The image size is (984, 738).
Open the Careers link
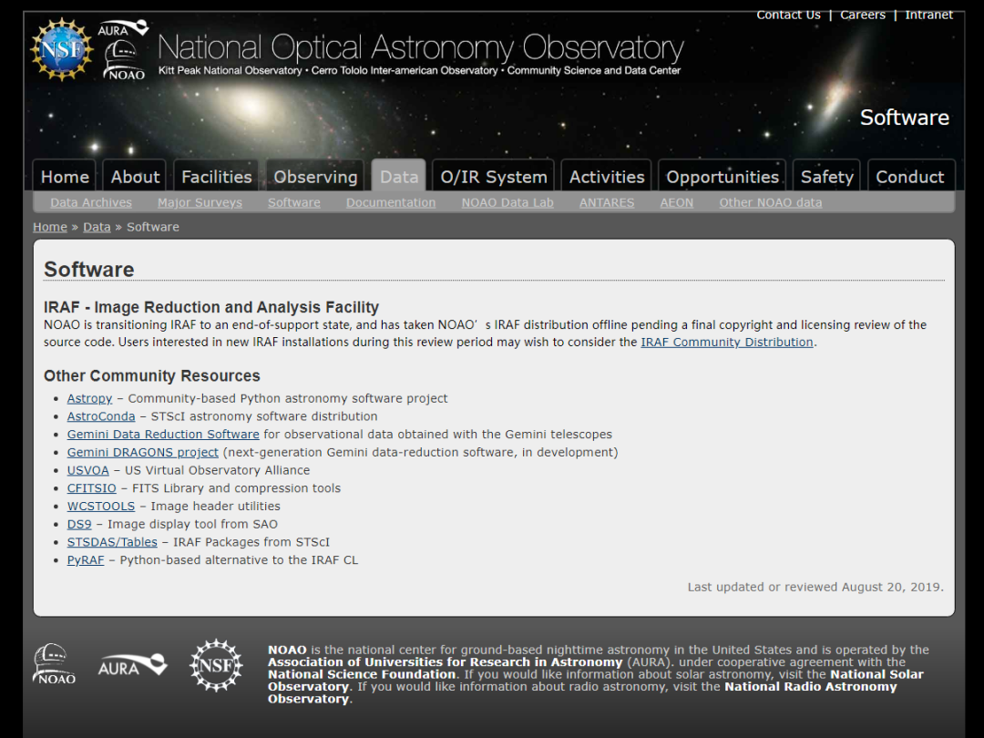862,15
